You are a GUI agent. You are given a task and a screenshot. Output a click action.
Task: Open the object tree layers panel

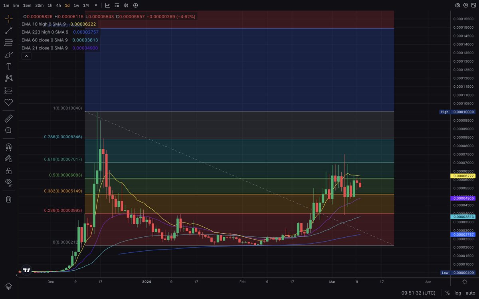8,286
